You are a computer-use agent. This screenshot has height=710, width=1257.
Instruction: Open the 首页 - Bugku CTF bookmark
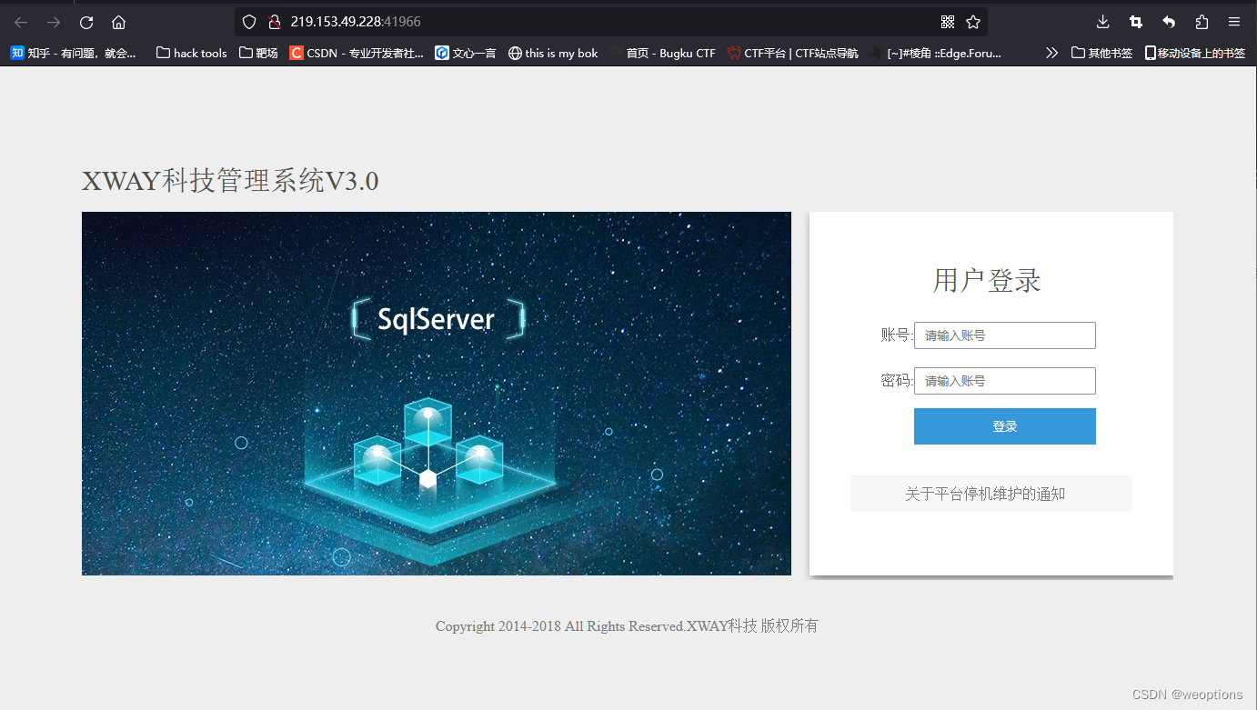663,53
